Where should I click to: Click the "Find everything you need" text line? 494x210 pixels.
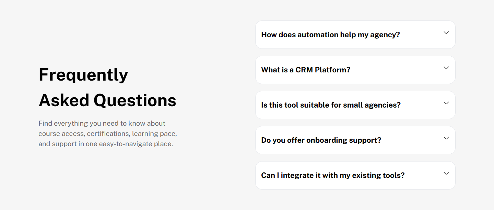(102, 123)
